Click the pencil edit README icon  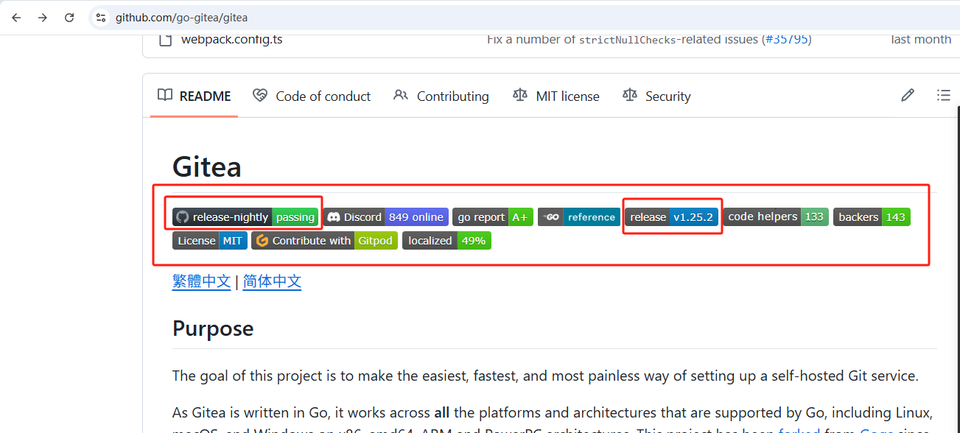[x=908, y=96]
